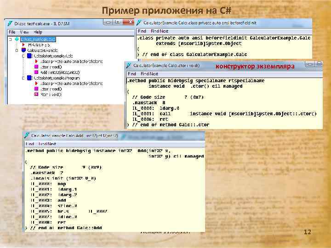Maximize the .ctor method window
Image resolution: width=331 pixels, height=248 pixels.
coord(319,64)
